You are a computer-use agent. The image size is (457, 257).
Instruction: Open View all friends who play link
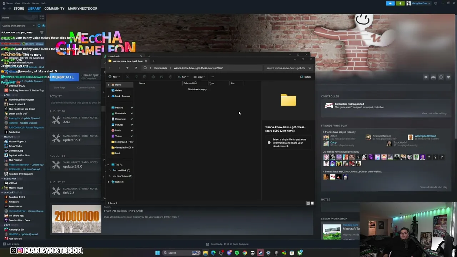434,187
